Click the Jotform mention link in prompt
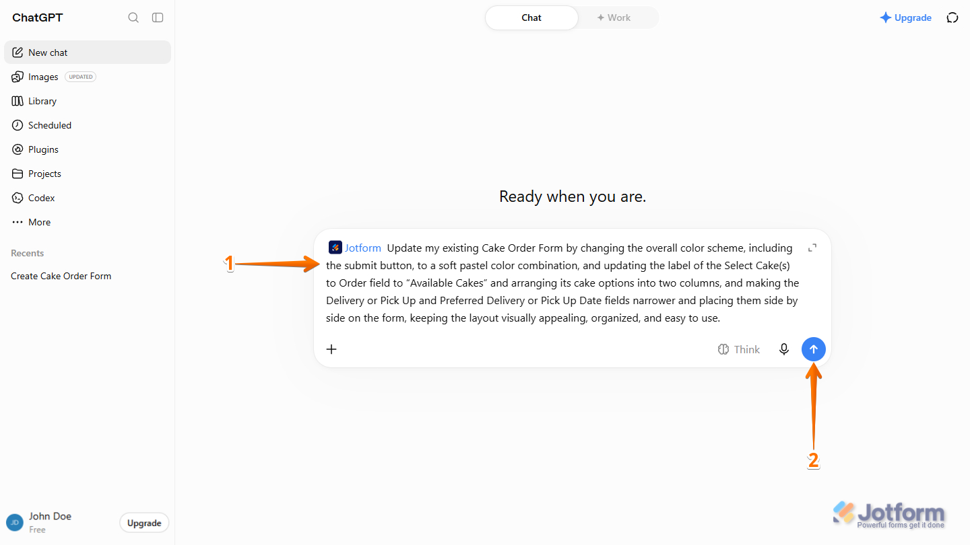The image size is (970, 545). pos(363,248)
